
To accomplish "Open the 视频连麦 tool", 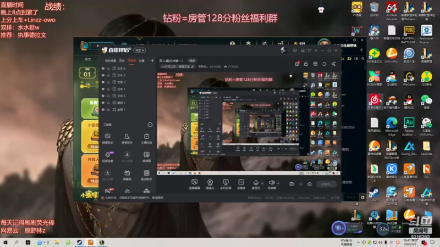I will (107, 157).
